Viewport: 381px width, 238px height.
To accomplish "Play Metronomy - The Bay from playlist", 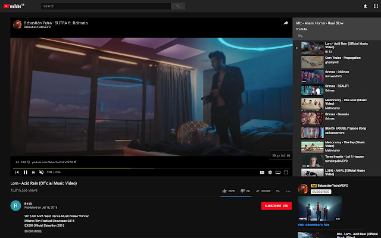I will tap(336, 146).
